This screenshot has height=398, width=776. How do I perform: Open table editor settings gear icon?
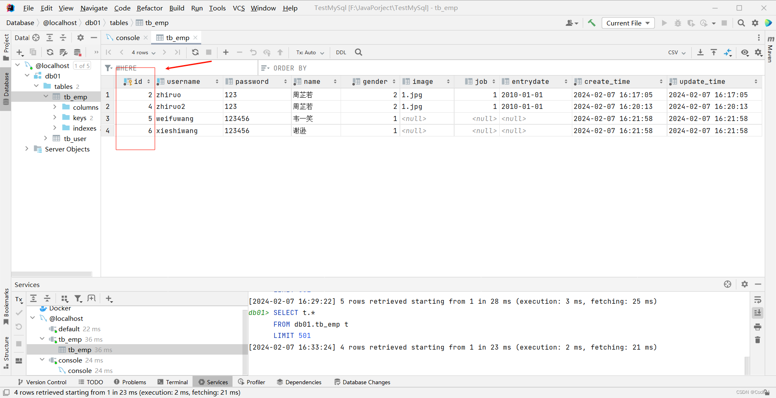tap(758, 52)
